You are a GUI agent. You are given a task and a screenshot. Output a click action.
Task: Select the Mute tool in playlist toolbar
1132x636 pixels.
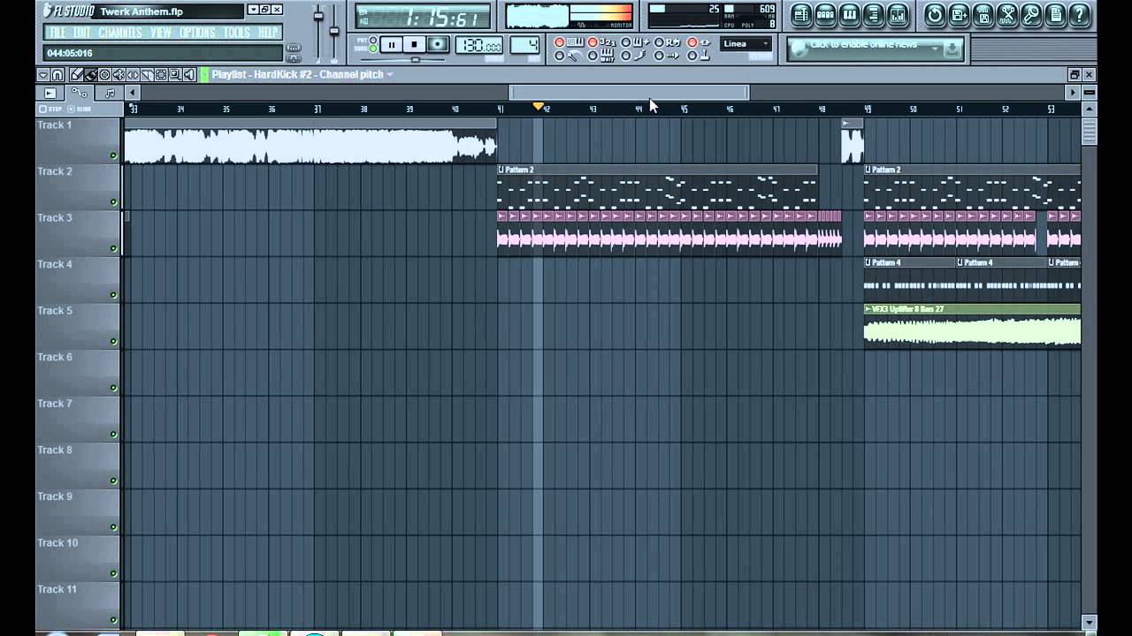[119, 75]
